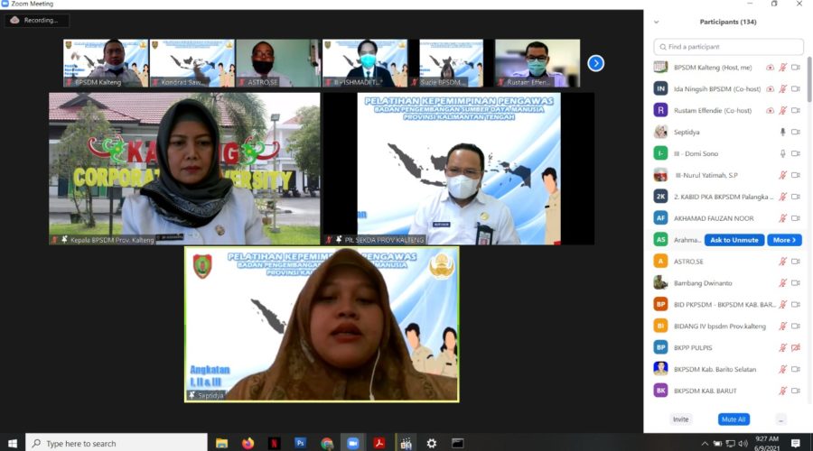Open participants panel more options ellipsis
This screenshot has height=451, width=813.
coord(780,419)
